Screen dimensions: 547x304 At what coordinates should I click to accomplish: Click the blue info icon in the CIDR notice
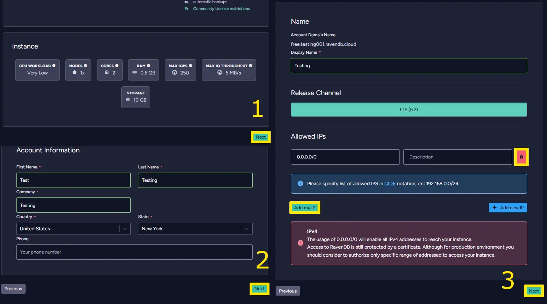(x=300, y=184)
